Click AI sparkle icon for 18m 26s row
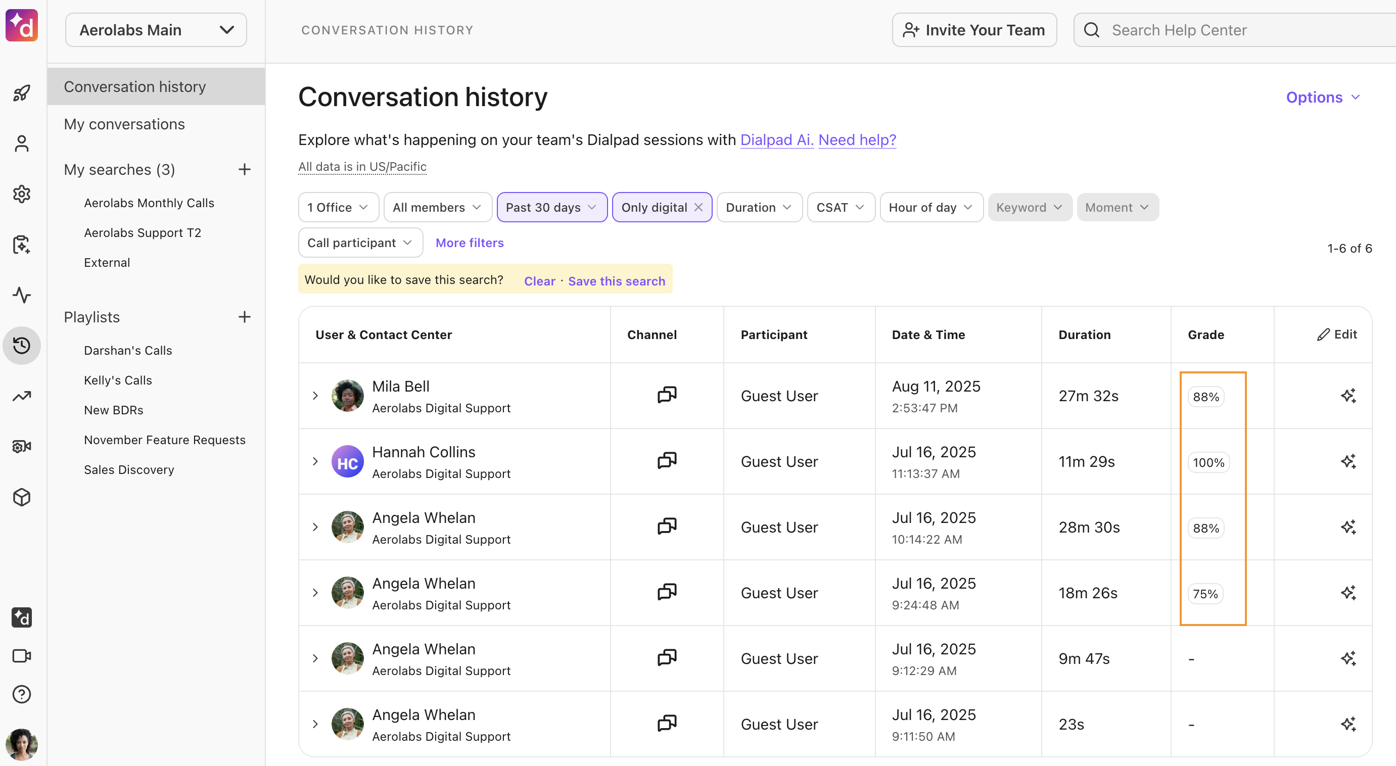 pos(1348,593)
